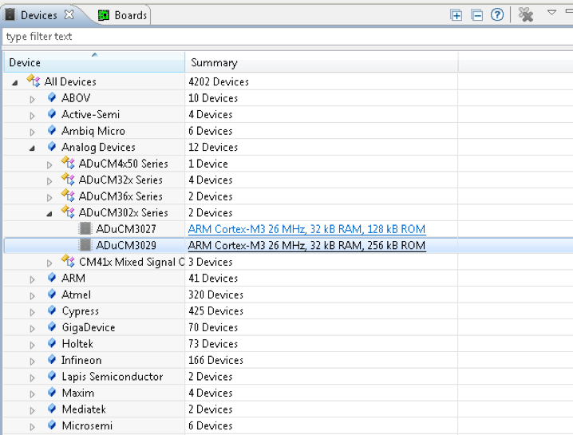Click the Expand All toolbar icon
The width and height of the screenshot is (573, 435).
pos(456,15)
